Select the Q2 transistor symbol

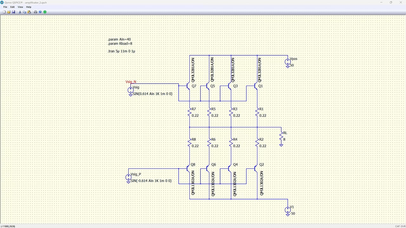pyautogui.click(x=256, y=169)
